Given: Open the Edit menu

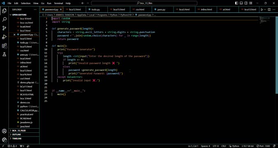Looking at the screenshot, I should (x=16, y=3).
